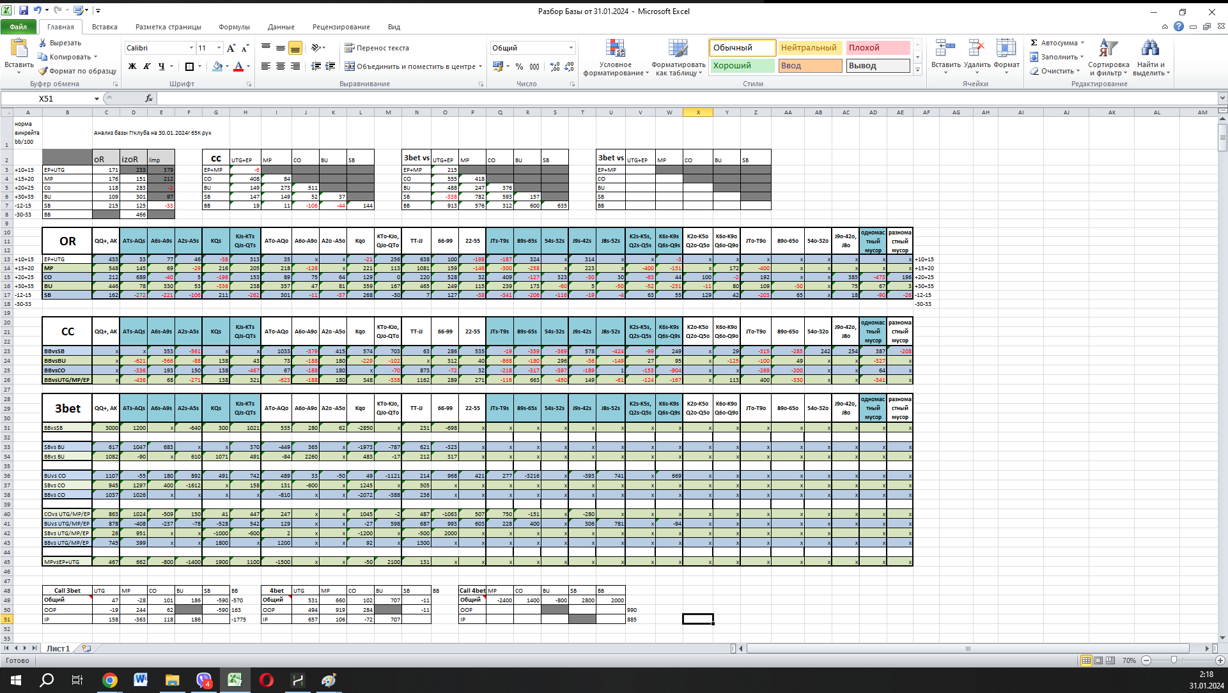Click the zoom slider handle
This screenshot has width=1228, height=693.
[1174, 660]
